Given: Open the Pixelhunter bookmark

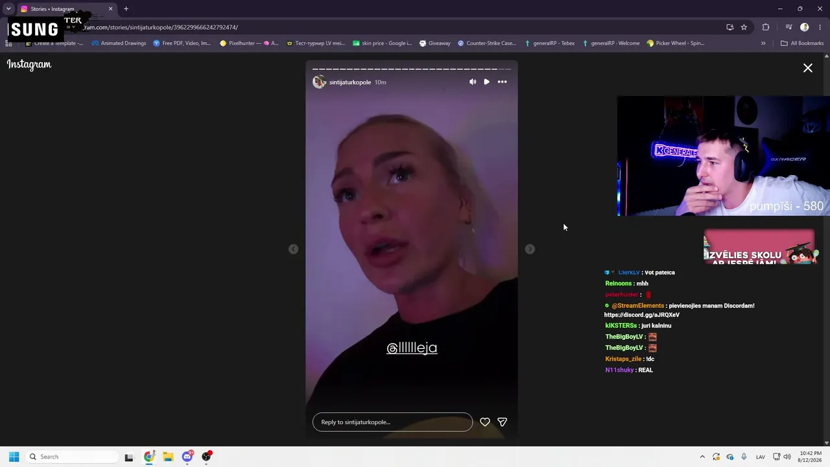Looking at the screenshot, I should (249, 43).
